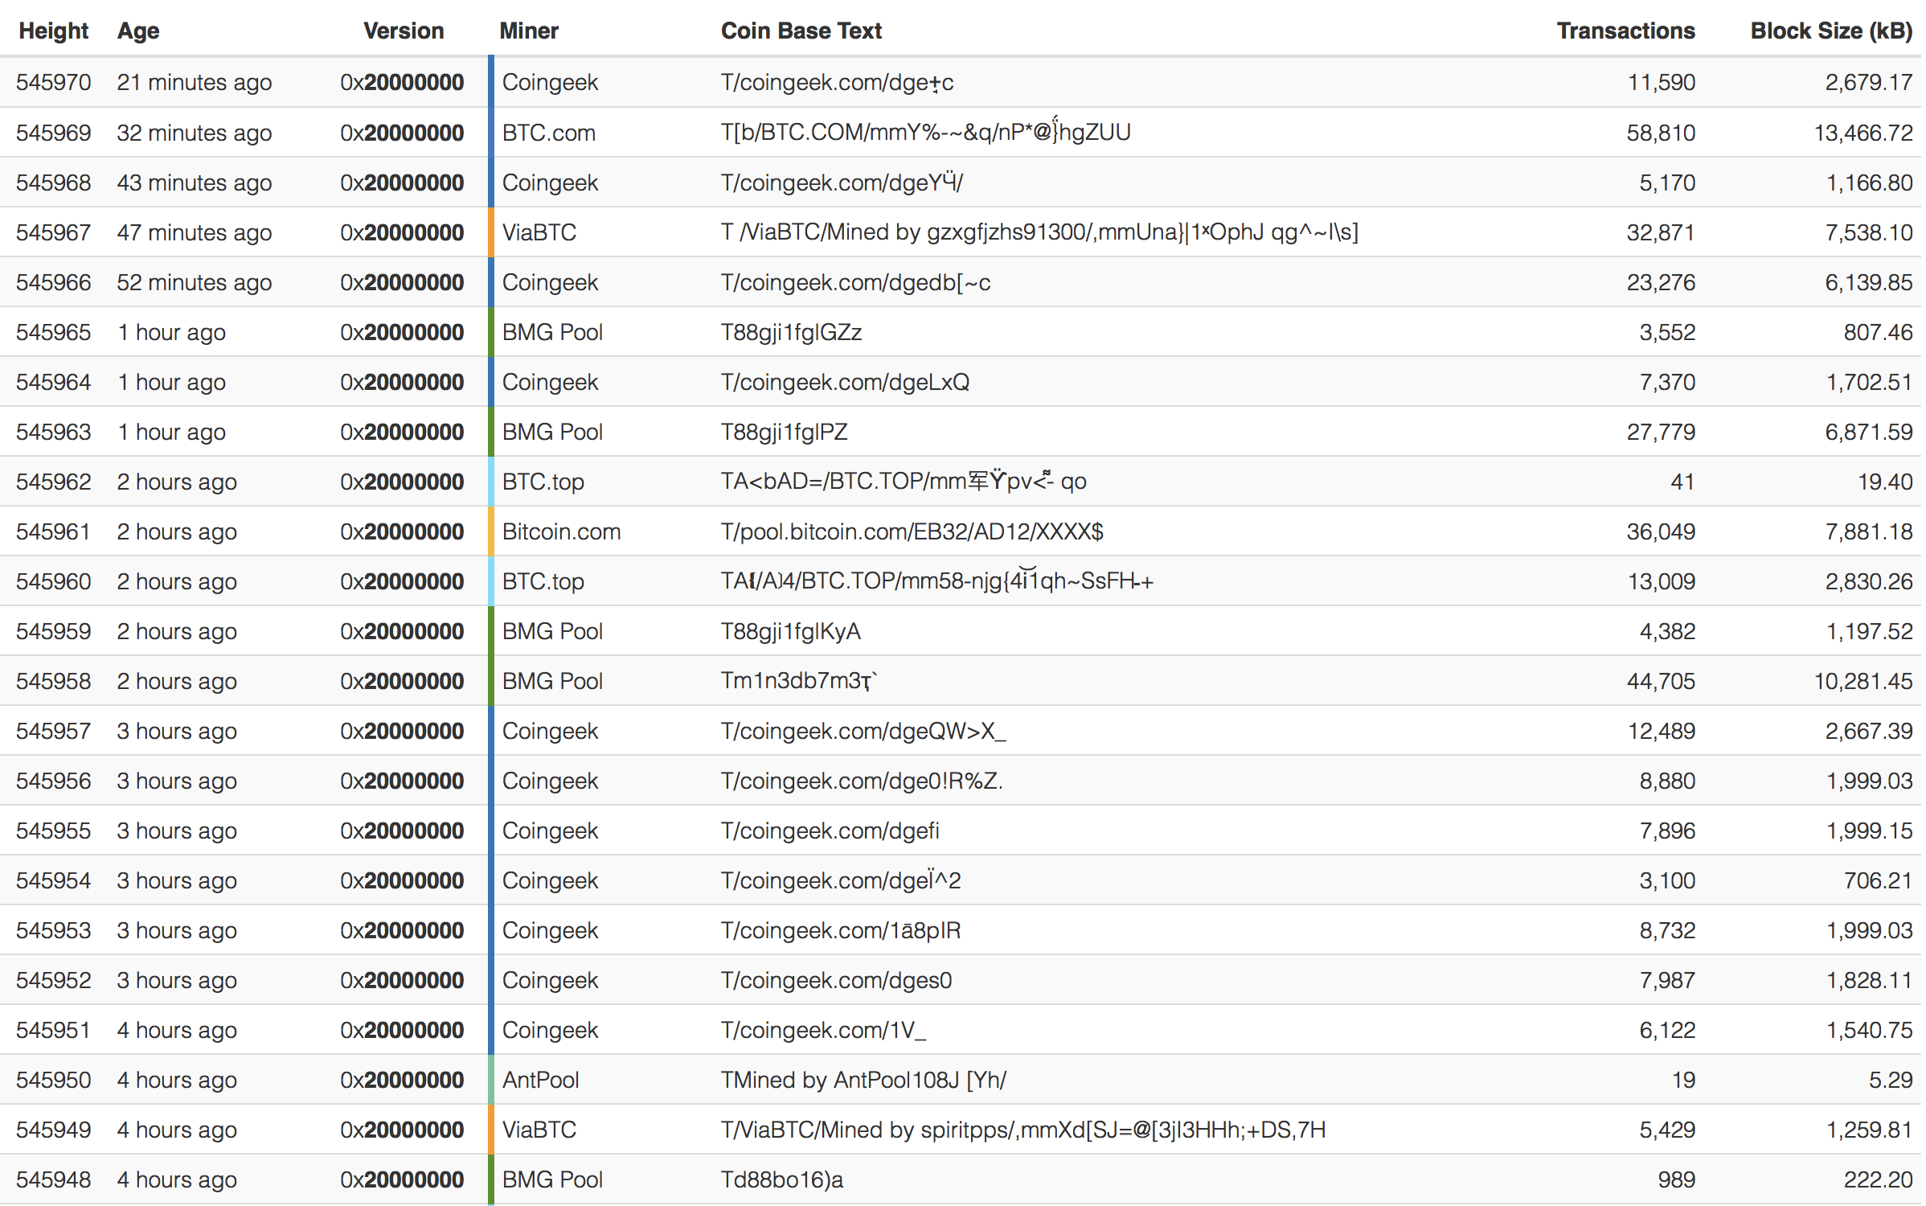Viewport: 1926px width, 1206px height.
Task: Select miner BTC.top in row 545962
Action: [x=543, y=482]
